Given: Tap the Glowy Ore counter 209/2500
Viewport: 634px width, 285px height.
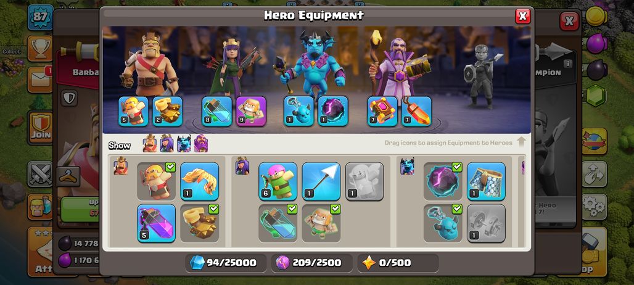Looking at the screenshot, I should [311, 263].
